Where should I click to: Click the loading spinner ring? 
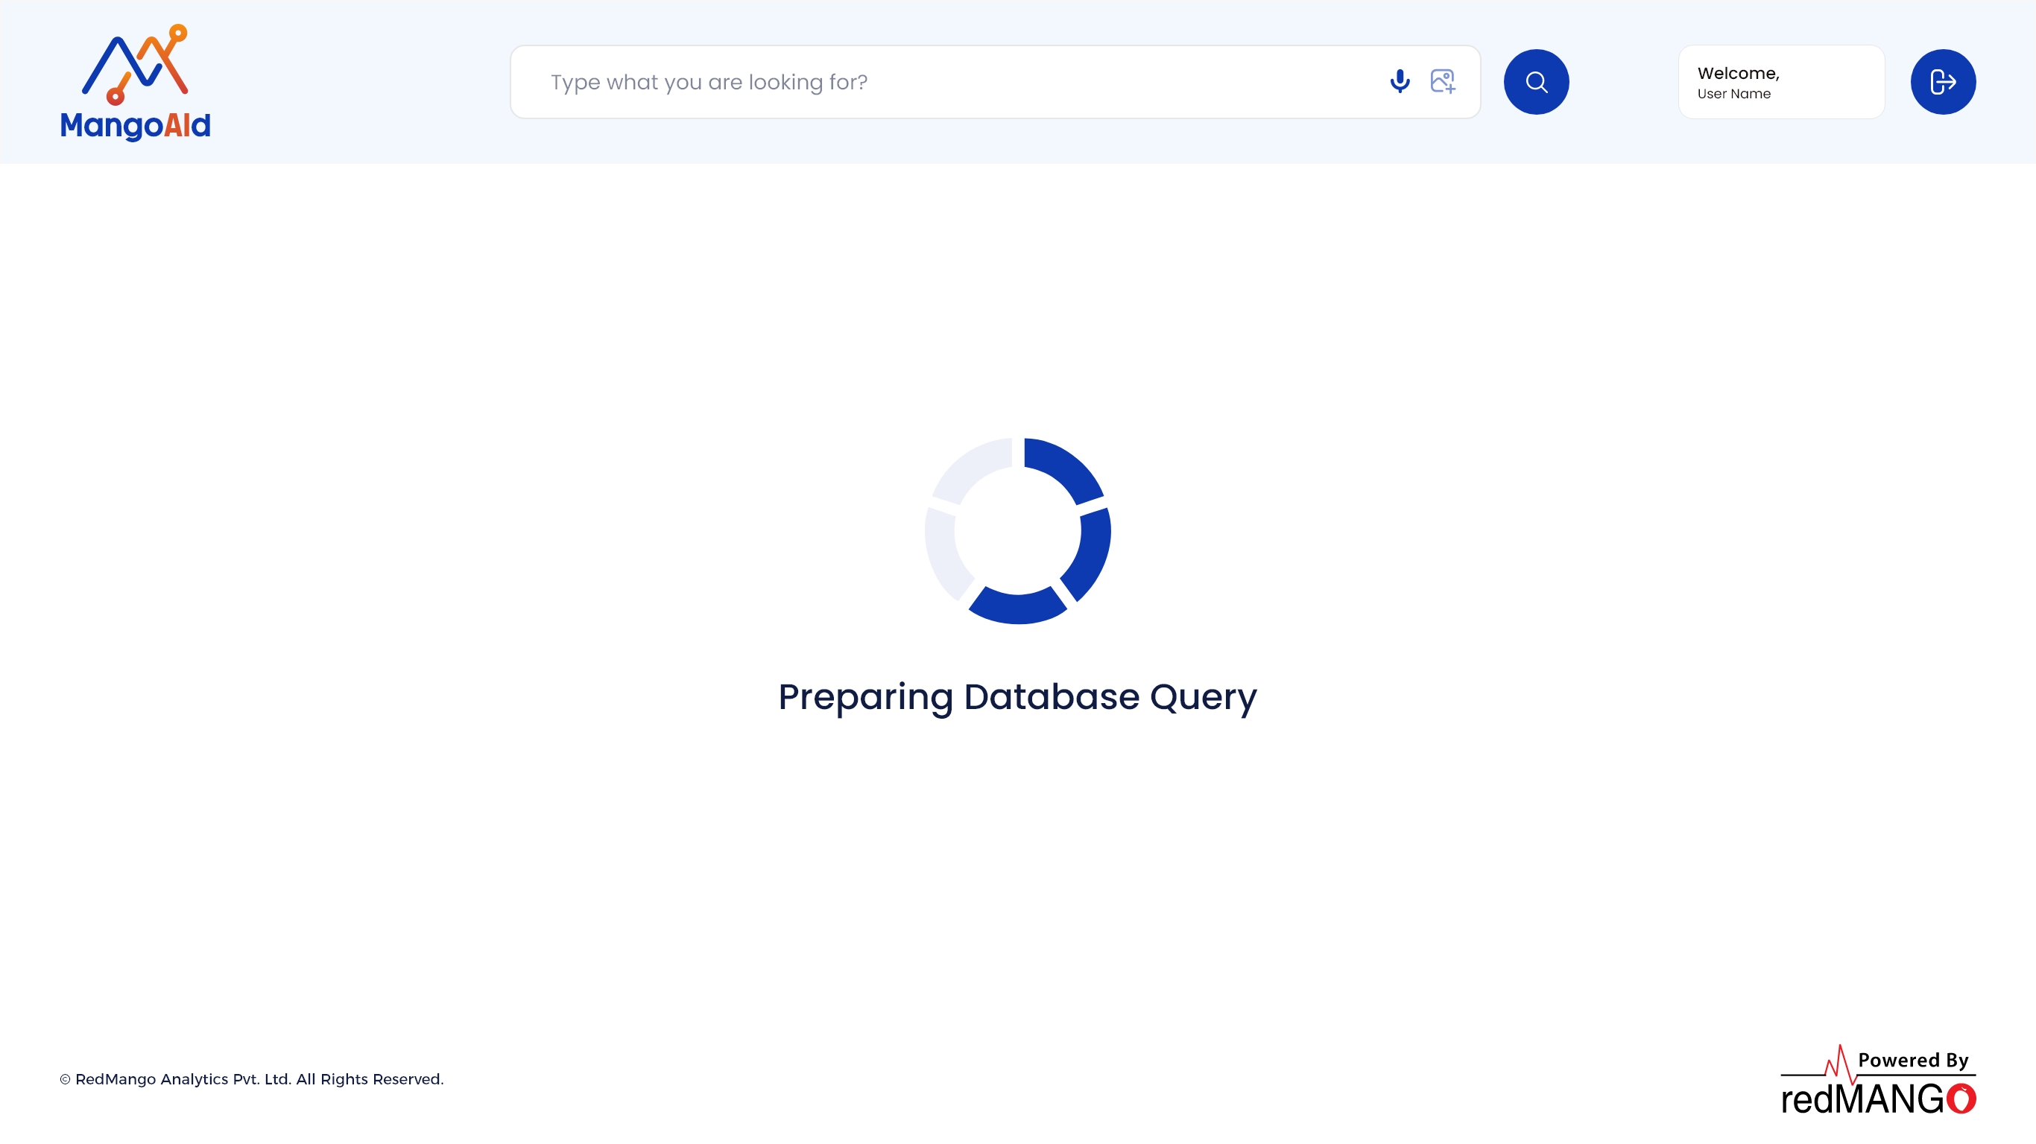[1018, 531]
